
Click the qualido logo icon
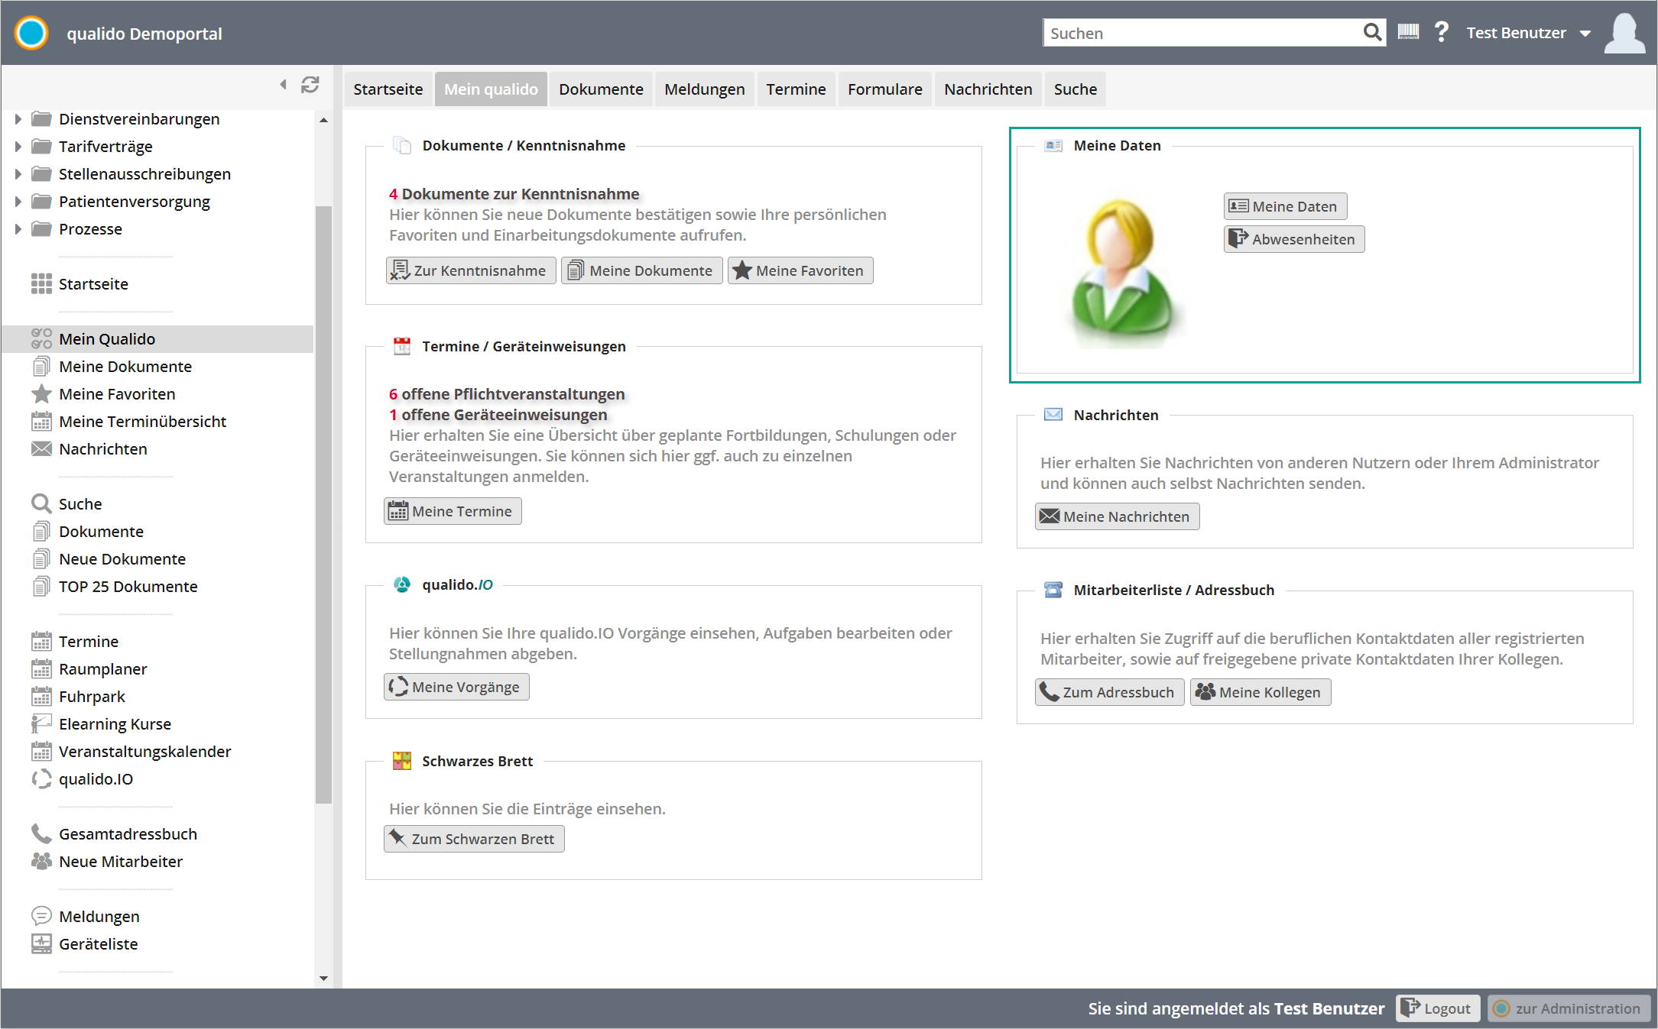click(x=31, y=33)
